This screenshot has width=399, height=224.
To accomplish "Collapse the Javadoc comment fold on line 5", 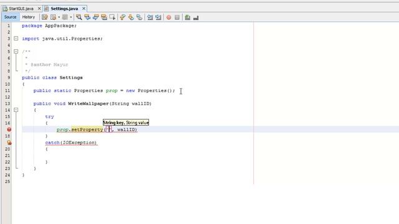I will click(x=16, y=51).
